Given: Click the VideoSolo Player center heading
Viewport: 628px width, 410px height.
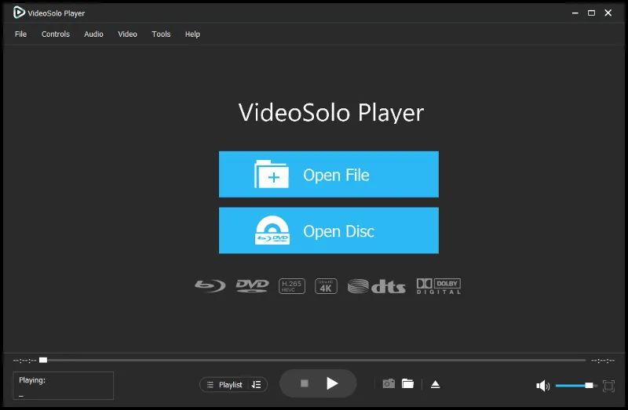Looking at the screenshot, I should click(330, 113).
